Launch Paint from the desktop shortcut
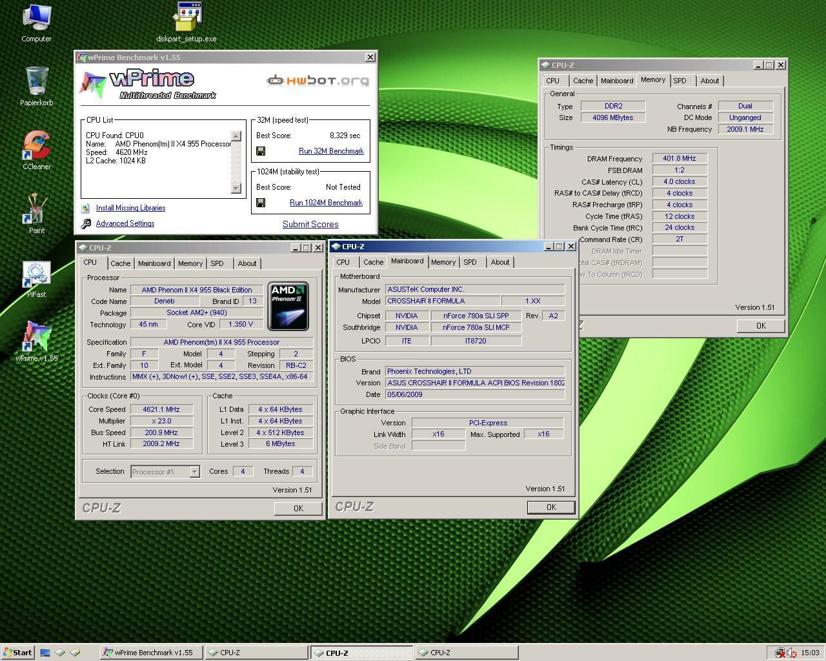826x661 pixels. pos(36,214)
